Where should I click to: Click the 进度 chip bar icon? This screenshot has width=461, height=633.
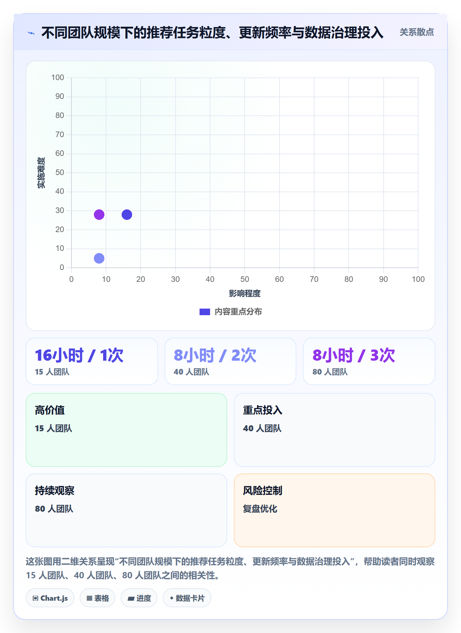pyautogui.click(x=131, y=599)
